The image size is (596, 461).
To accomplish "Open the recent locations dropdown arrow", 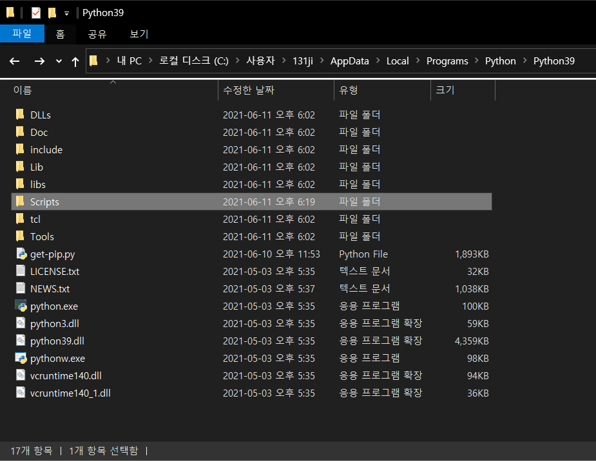I will [59, 61].
